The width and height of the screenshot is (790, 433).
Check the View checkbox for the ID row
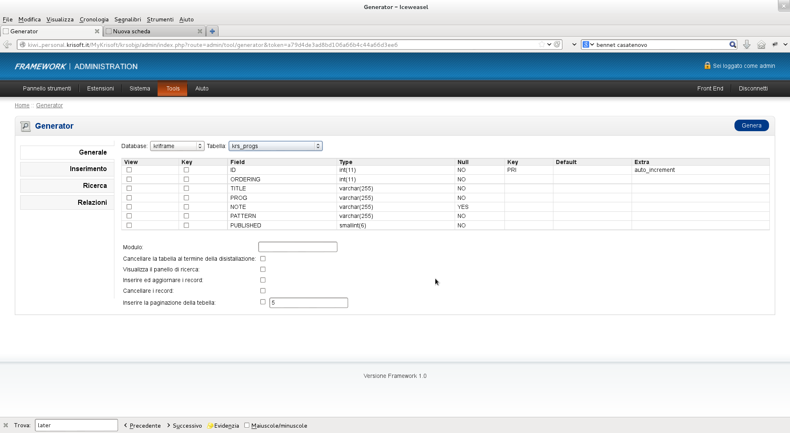click(129, 170)
